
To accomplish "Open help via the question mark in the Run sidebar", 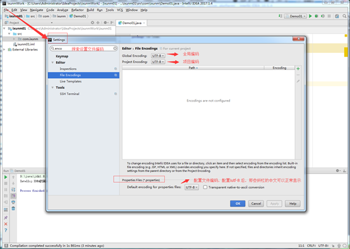I will [6, 230].
